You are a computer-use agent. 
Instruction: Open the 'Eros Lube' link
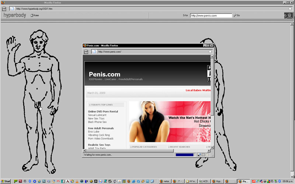point(94,132)
